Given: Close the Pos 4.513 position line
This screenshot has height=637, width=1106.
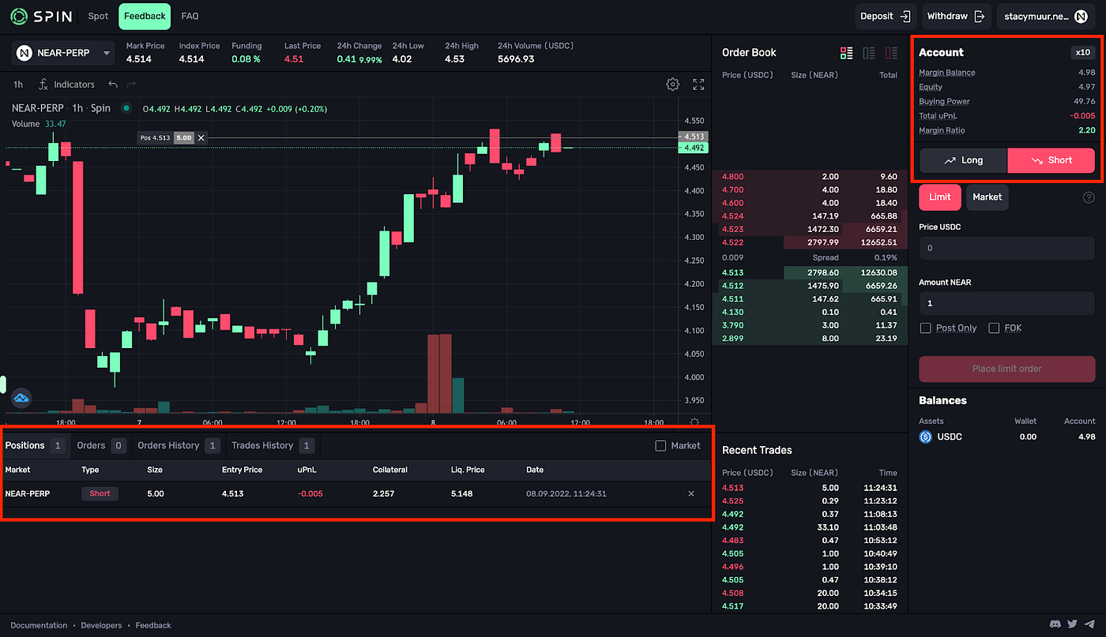Looking at the screenshot, I should [x=201, y=137].
